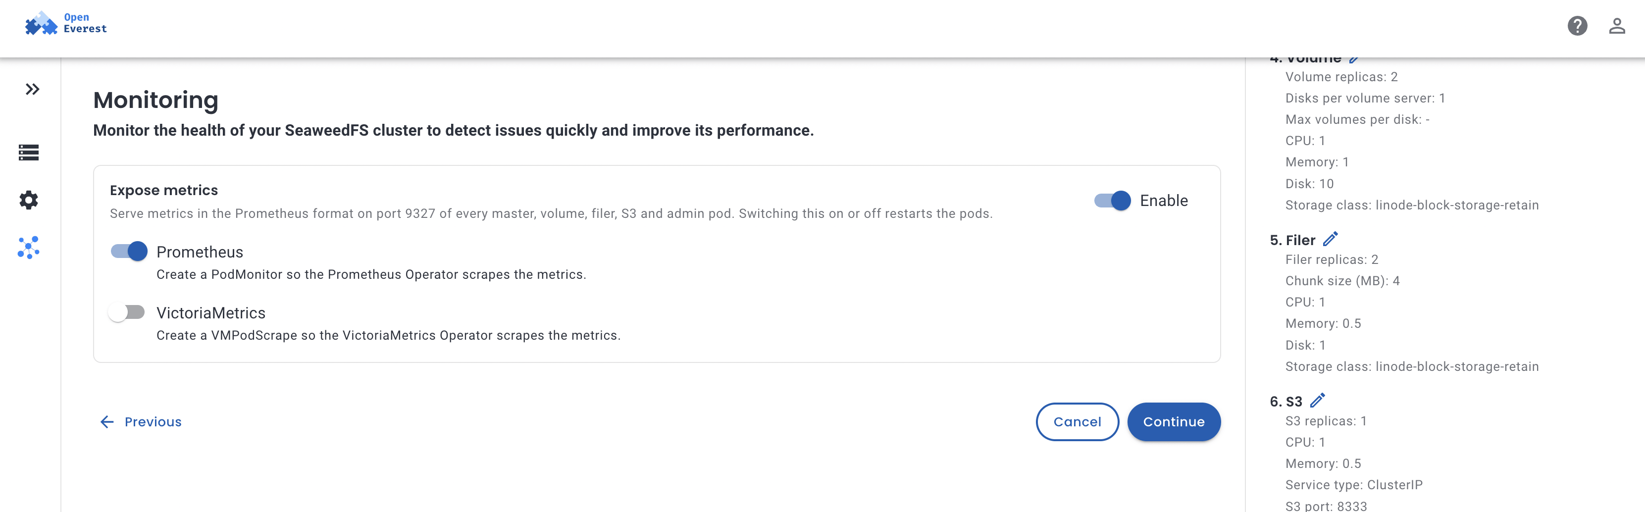Open the cluster nodes sidebar icon
Viewport: 1645px width, 512px height.
pyautogui.click(x=29, y=248)
